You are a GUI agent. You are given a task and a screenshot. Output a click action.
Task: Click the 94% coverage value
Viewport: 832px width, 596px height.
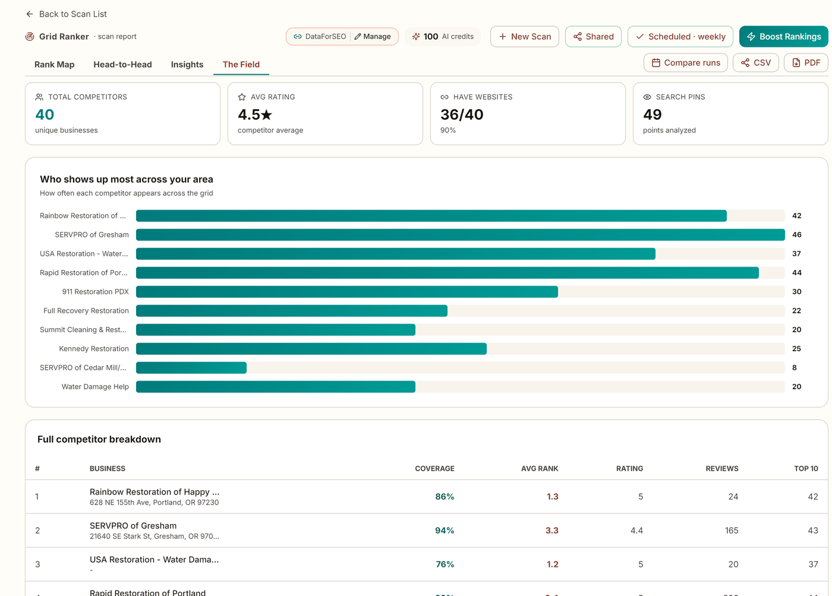pos(445,531)
